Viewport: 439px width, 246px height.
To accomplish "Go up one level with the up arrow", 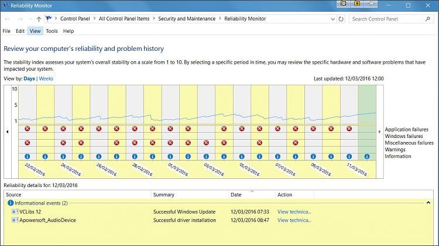I will pyautogui.click(x=39, y=19).
